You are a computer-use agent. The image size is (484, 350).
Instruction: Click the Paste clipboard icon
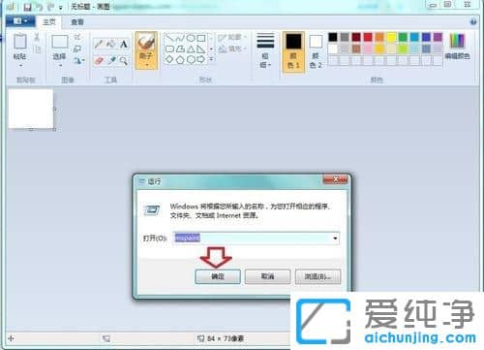click(x=20, y=42)
